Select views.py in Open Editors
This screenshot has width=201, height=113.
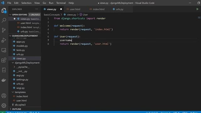(25, 19)
